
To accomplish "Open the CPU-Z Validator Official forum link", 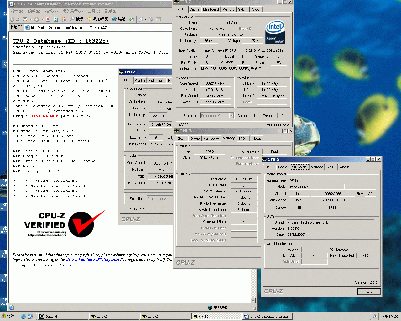I will [x=92, y=260].
